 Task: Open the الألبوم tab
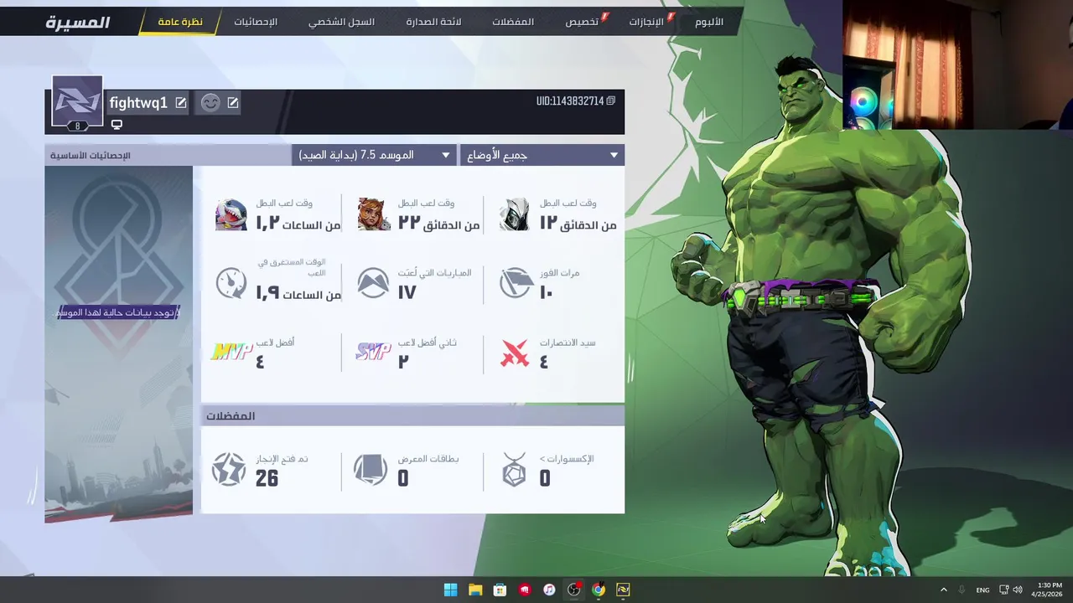[x=709, y=22]
